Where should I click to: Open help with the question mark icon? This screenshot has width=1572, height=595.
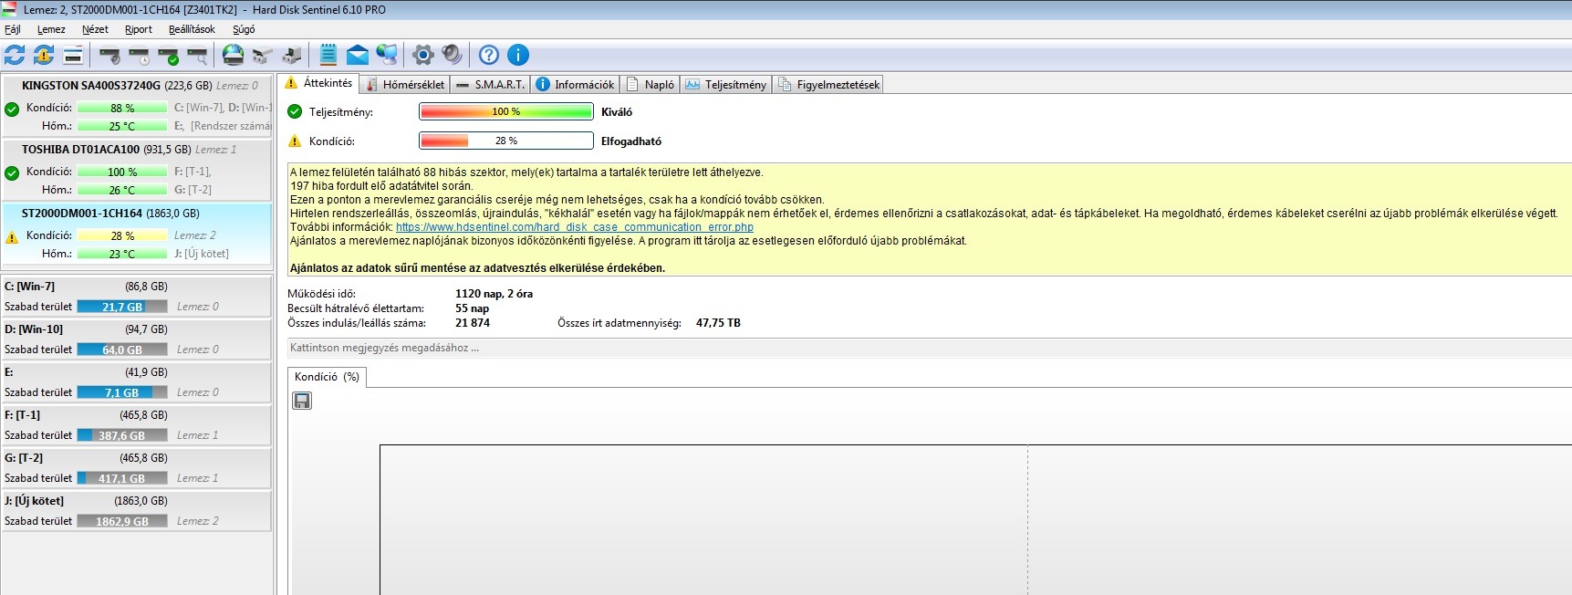[489, 55]
